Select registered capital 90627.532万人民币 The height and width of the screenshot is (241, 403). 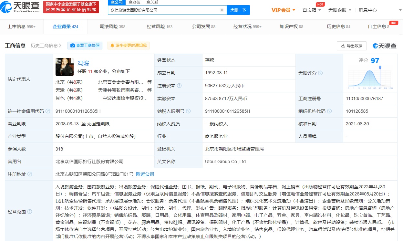click(225, 86)
